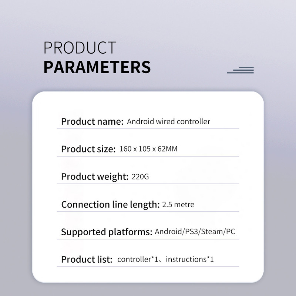This screenshot has width=296, height=296.
Task: Select the "Product size:" label
Action: pyautogui.click(x=88, y=149)
